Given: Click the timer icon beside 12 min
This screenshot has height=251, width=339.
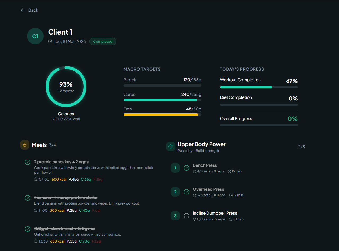Looking at the screenshot, I should [231, 195].
